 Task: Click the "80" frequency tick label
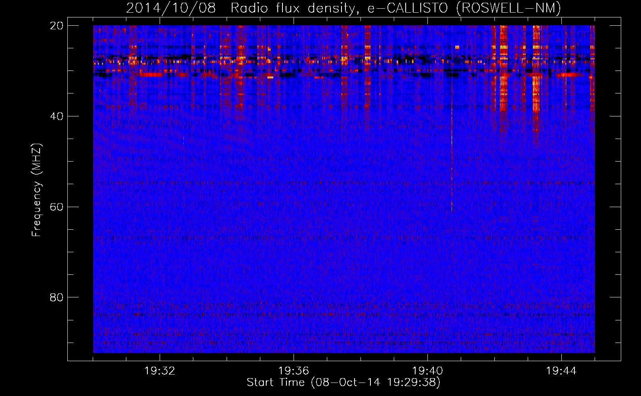[57, 297]
